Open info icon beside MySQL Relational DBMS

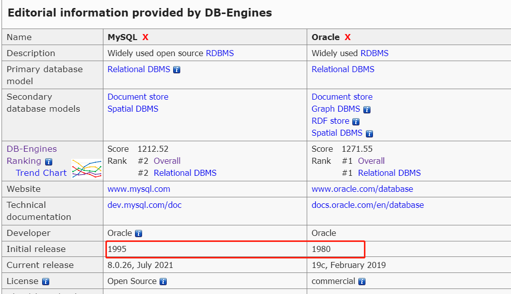coord(177,70)
